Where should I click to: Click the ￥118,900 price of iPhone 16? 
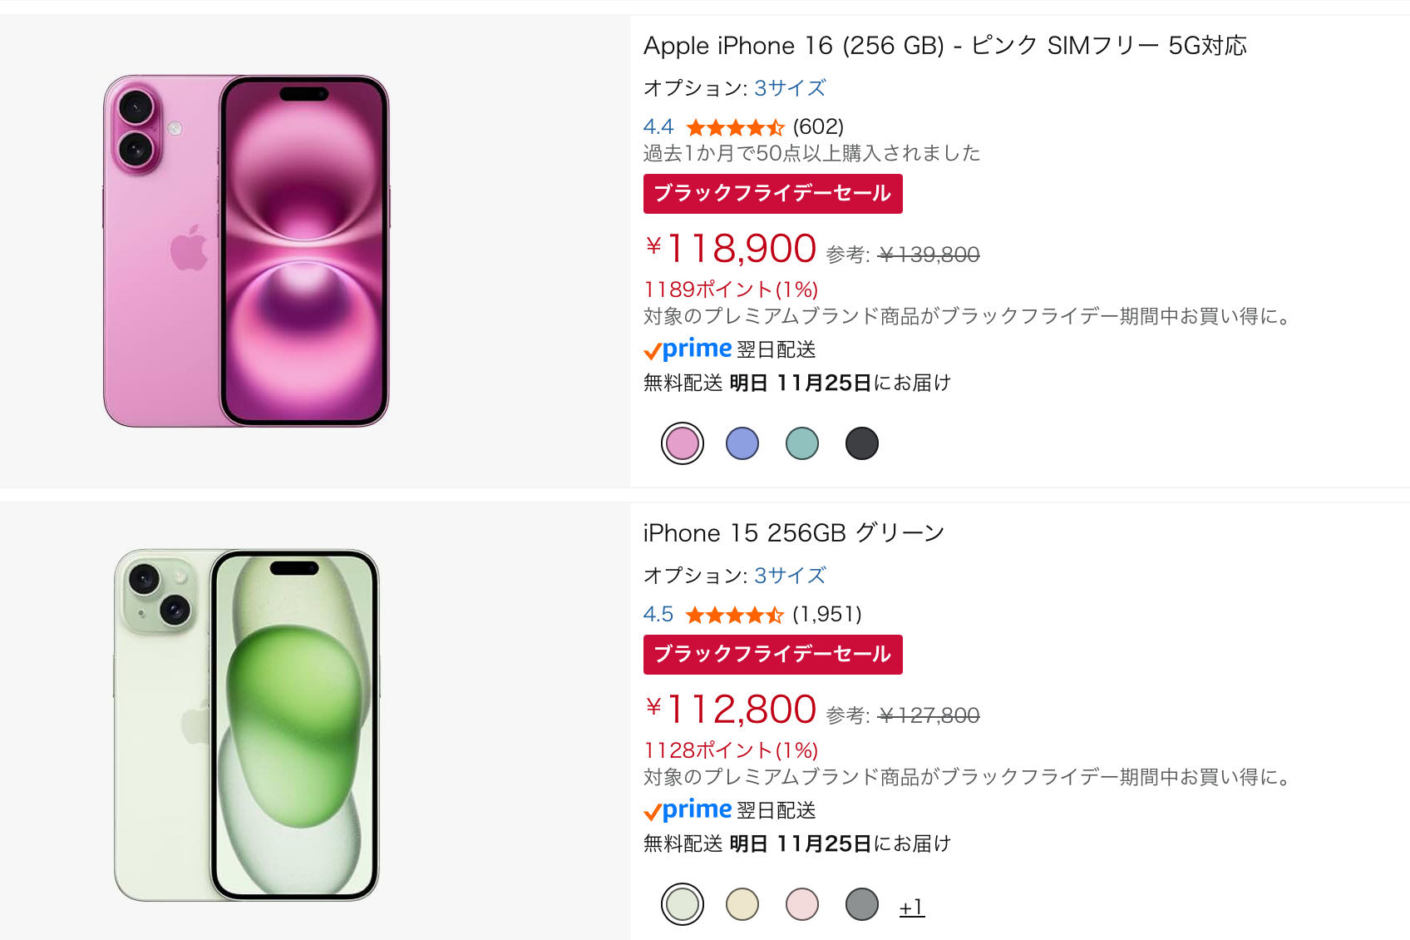tap(732, 249)
